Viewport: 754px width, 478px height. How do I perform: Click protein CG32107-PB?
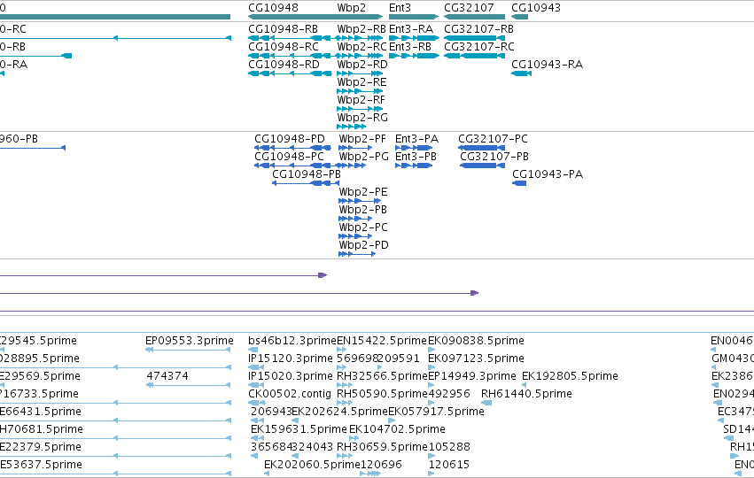[494, 157]
